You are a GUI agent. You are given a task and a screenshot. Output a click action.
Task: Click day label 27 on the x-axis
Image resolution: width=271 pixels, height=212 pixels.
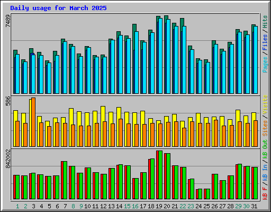222,206
